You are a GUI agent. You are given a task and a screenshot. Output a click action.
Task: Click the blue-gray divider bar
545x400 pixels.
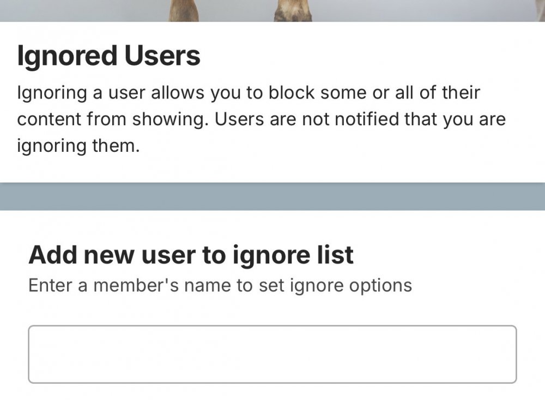coord(272,196)
